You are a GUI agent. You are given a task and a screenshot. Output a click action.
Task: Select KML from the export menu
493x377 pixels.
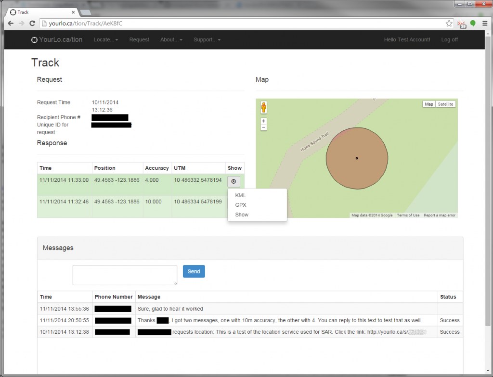(x=240, y=195)
